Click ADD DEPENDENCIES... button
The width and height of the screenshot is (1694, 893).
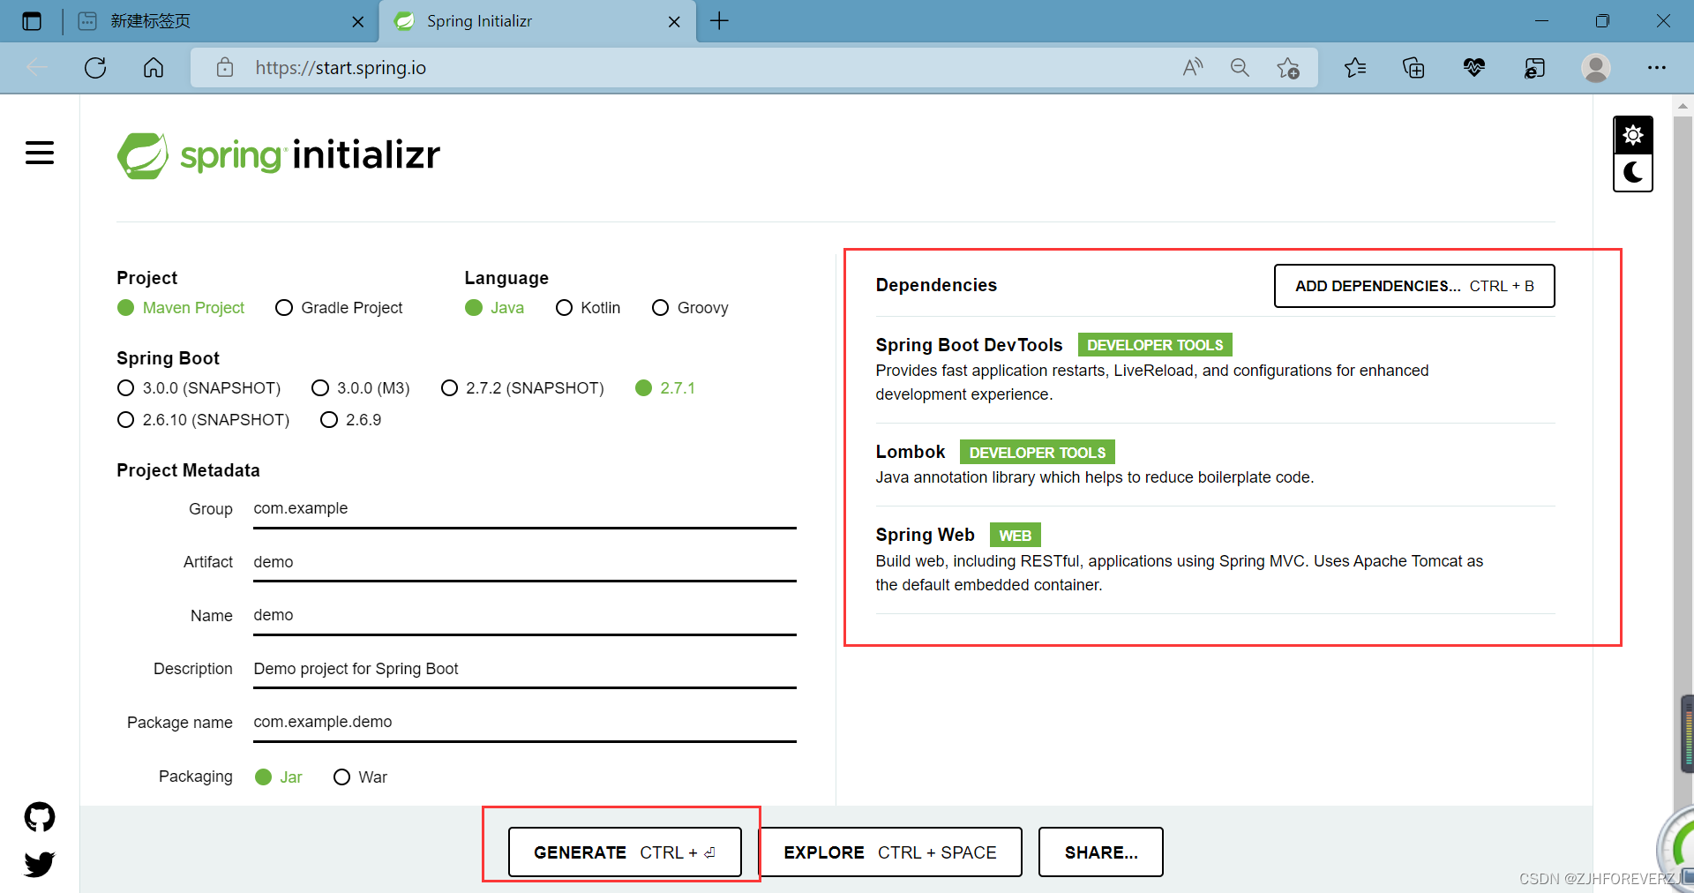(1414, 286)
